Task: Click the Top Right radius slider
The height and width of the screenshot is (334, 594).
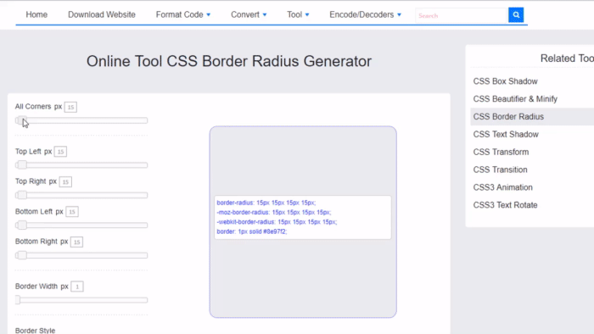Action: pos(81,195)
